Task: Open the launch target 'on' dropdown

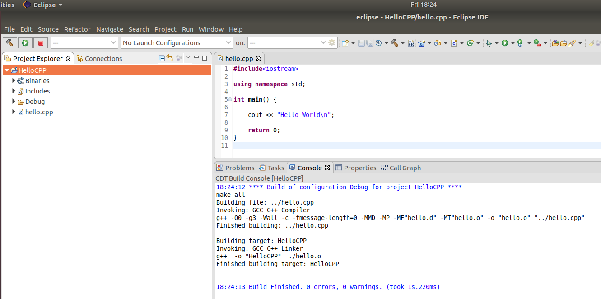Action: click(x=287, y=43)
